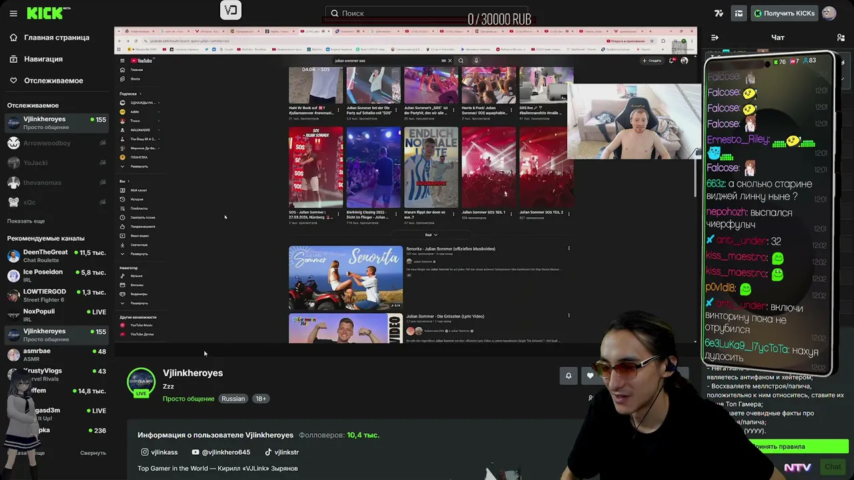Open История in YouTube sidebar
The image size is (854, 480).
(137, 199)
